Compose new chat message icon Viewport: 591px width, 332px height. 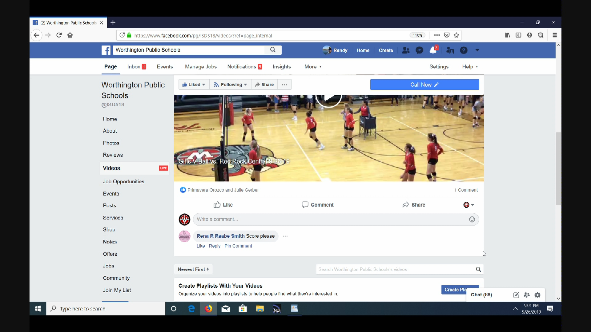click(516, 295)
